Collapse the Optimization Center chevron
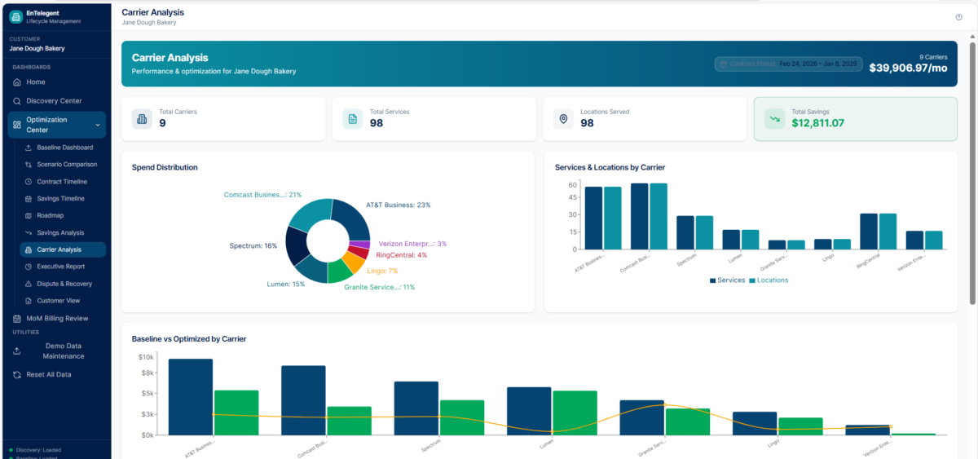 pyautogui.click(x=98, y=125)
